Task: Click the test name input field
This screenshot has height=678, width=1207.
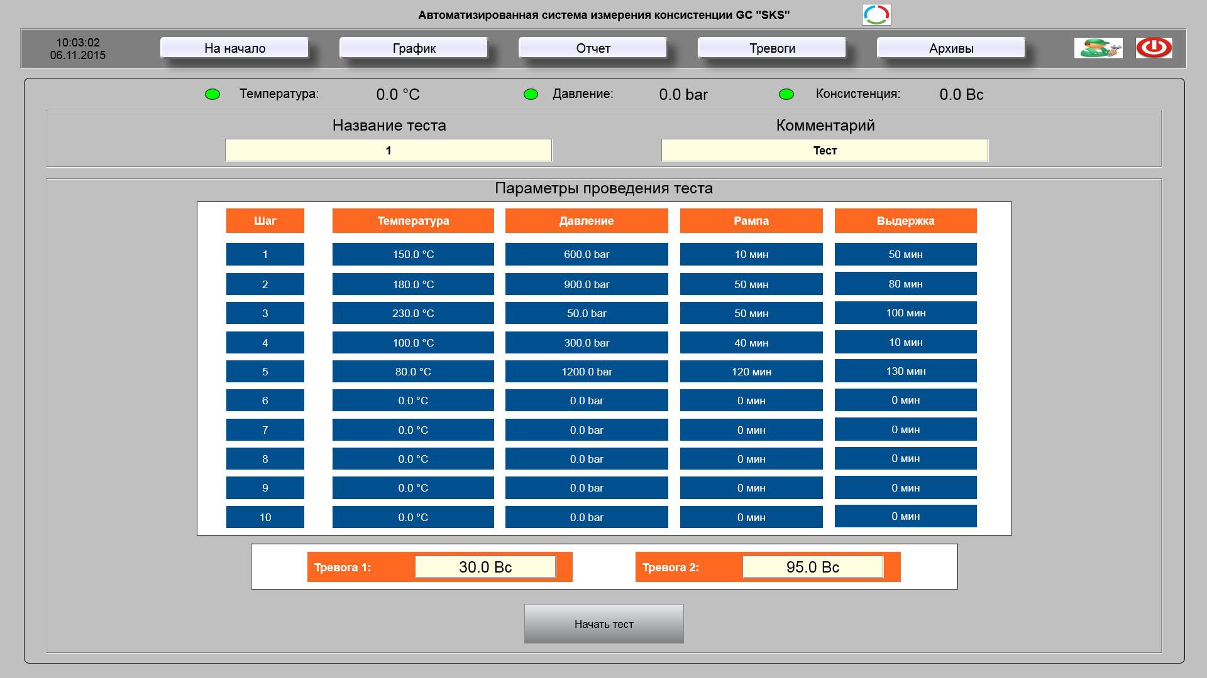Action: pos(389,151)
